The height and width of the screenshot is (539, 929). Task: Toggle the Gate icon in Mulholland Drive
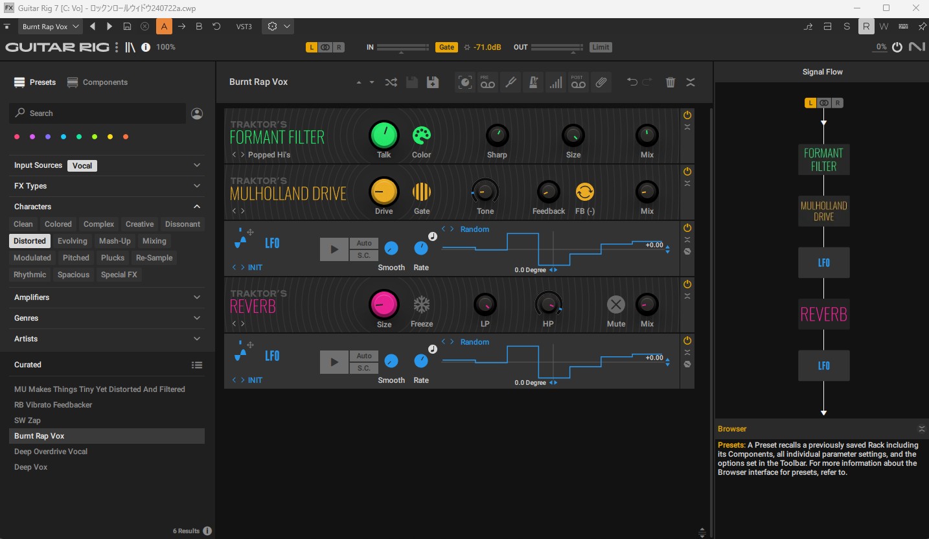point(422,192)
